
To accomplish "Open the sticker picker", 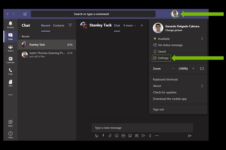I will pyautogui.click(x=130, y=136).
